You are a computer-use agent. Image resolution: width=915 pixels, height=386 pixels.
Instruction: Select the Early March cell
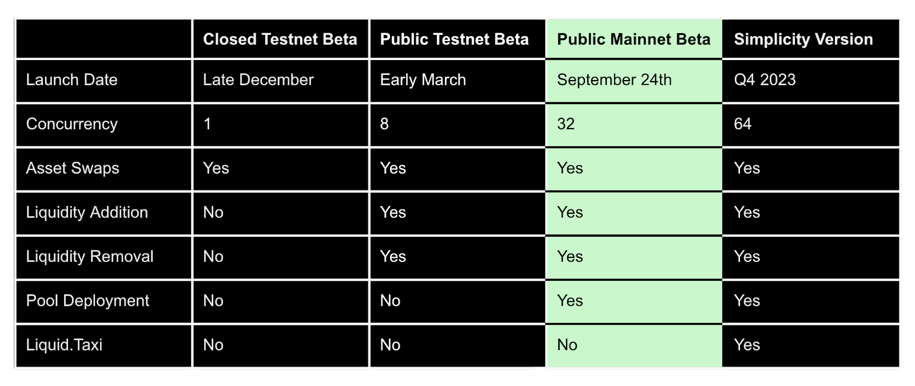pyautogui.click(x=457, y=80)
